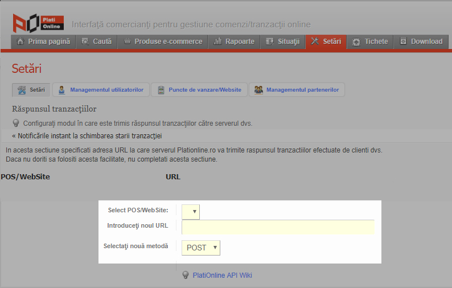Click the search icon beside Caută
The width and height of the screenshot is (452, 288).
85,42
